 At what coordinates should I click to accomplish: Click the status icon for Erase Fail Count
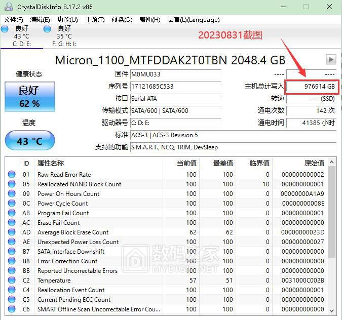coord(12,222)
